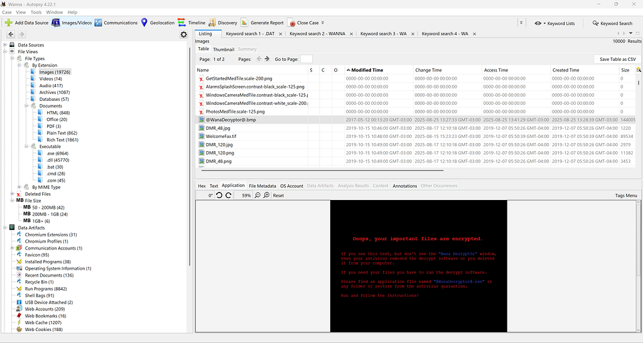The height and width of the screenshot is (343, 643).
Task: Click the Add Data Source plus icon
Action: point(9,23)
